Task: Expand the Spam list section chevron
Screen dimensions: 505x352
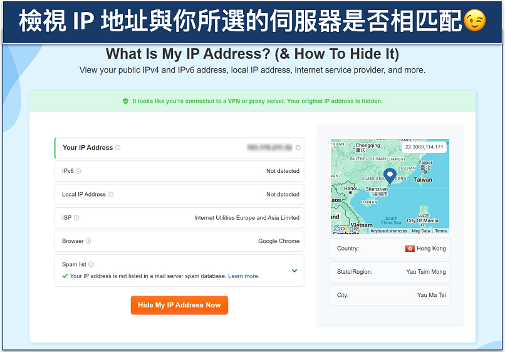Action: coord(294,271)
